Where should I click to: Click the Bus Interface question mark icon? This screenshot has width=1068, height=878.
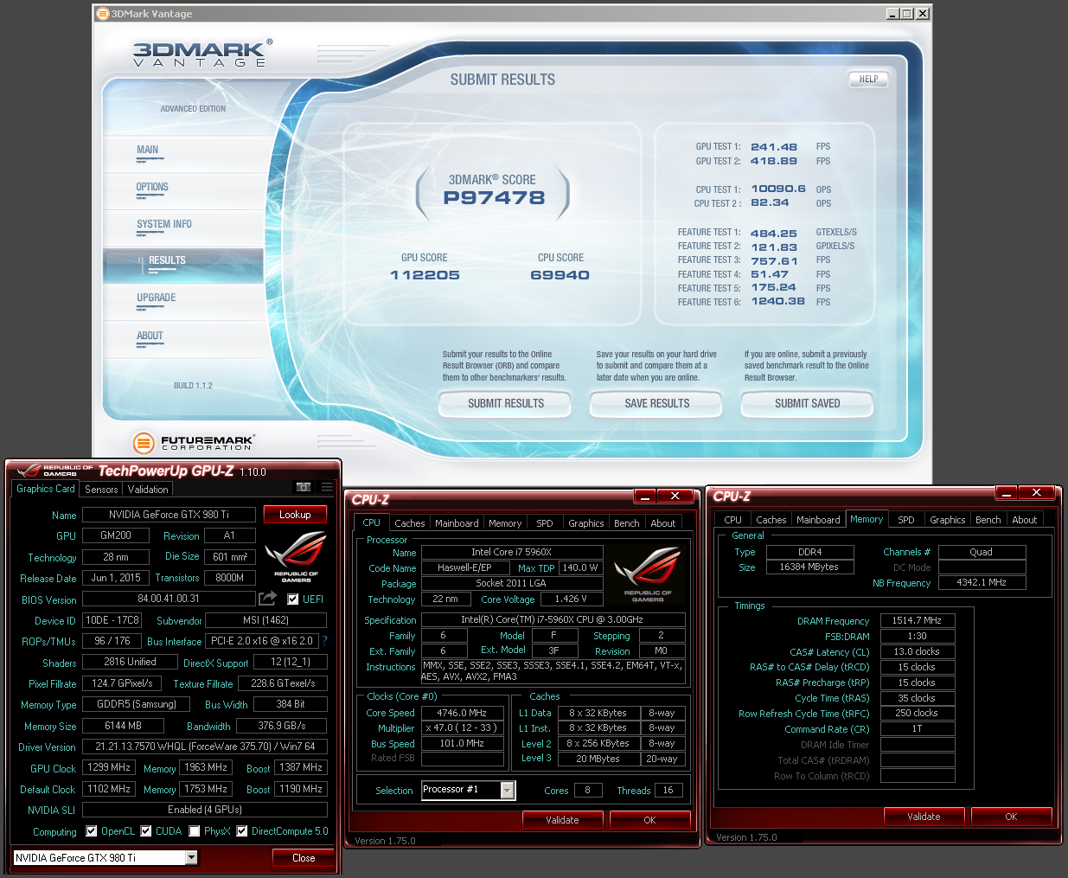(x=325, y=641)
